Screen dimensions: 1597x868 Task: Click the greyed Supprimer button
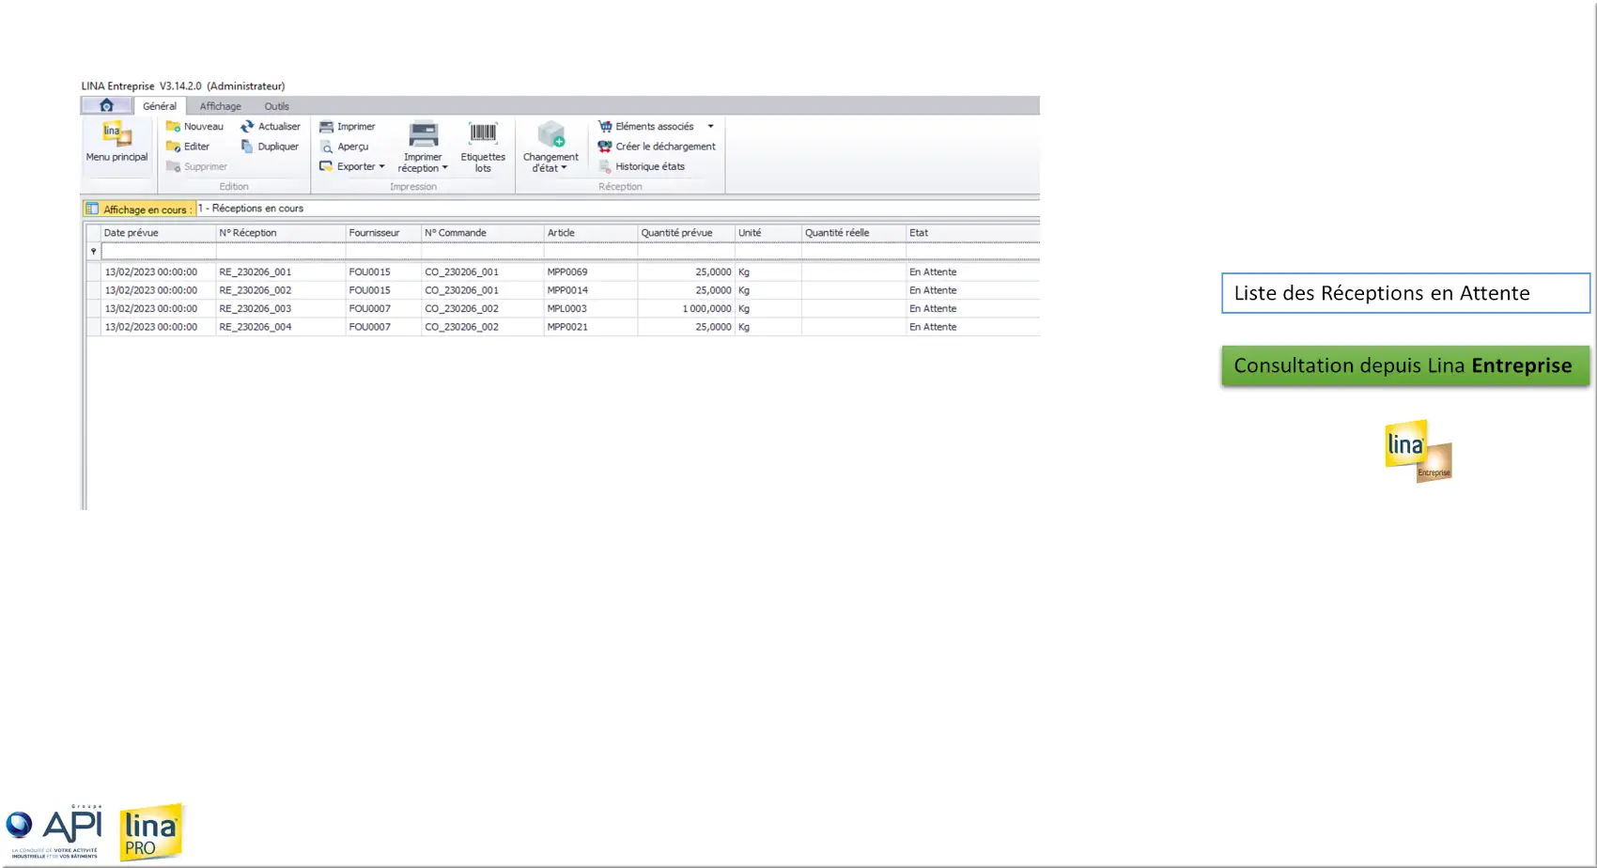pos(196,166)
